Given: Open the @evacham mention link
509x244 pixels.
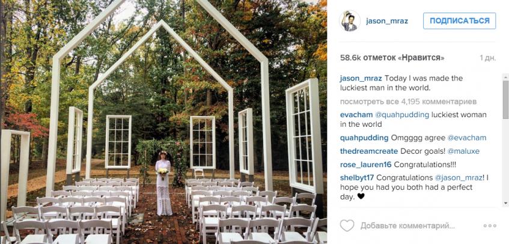Looking at the screenshot, I should pos(467,138).
